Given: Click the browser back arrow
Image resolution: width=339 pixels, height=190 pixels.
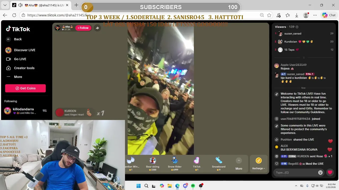Looking at the screenshot, I should tap(5, 15).
